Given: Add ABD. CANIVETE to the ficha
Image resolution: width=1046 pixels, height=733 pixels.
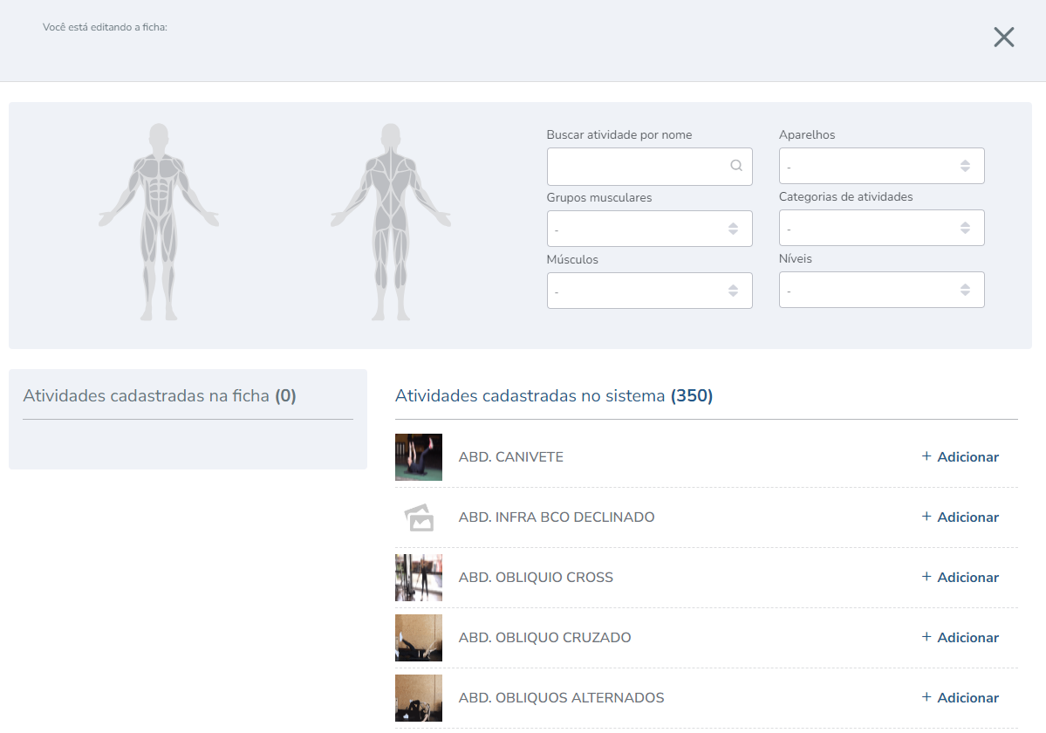Looking at the screenshot, I should point(960,457).
